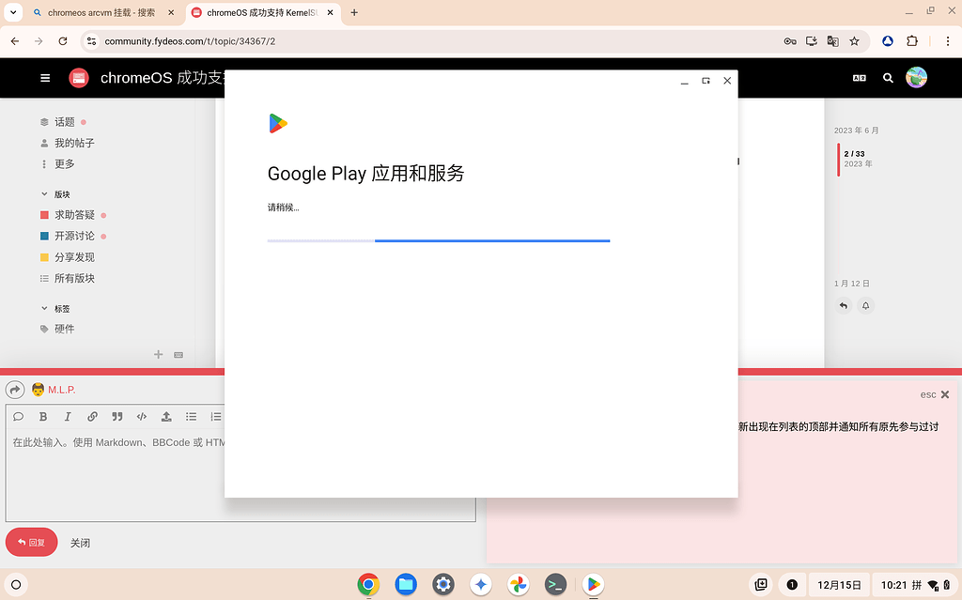The height and width of the screenshot is (600, 962).
Task: Open the 12月15日 calendar date tray
Action: click(x=839, y=585)
